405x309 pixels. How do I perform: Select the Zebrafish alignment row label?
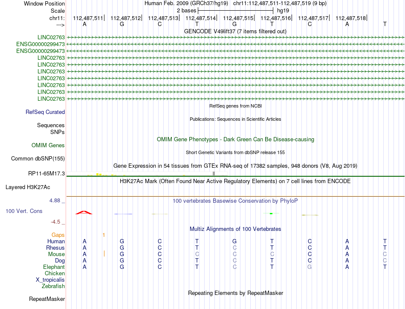(x=53, y=286)
